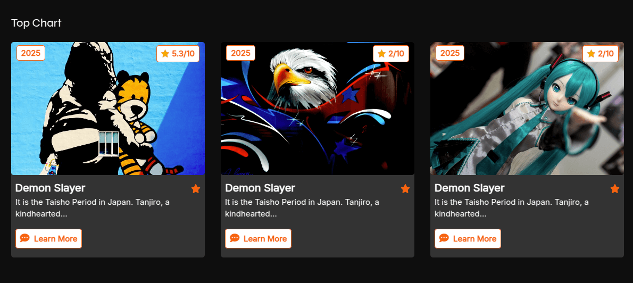Click the chat bubble icon on the doll card's Learn More

point(444,238)
